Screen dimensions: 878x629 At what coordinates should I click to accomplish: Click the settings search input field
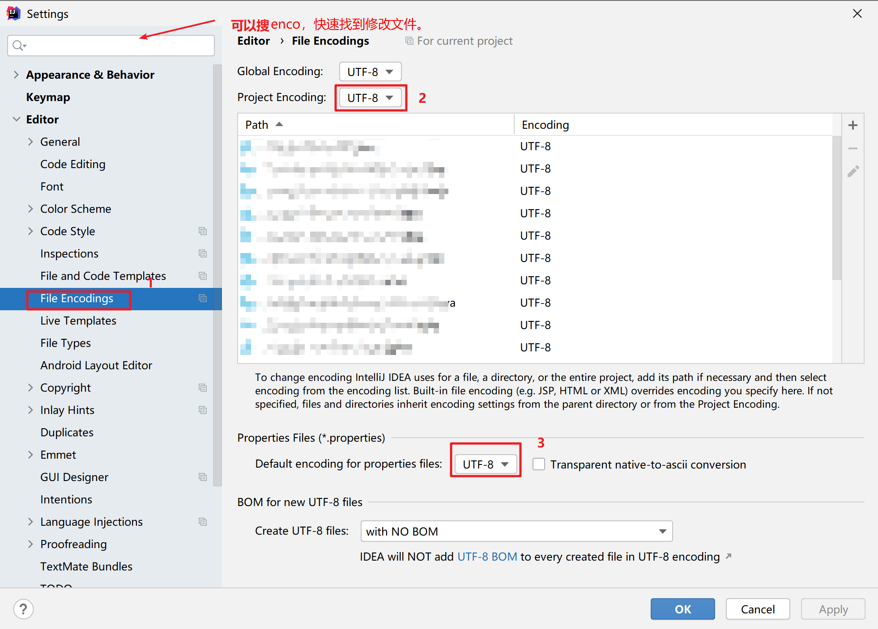(x=116, y=46)
